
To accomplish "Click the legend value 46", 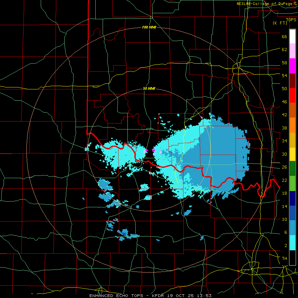I will pos(284,102).
